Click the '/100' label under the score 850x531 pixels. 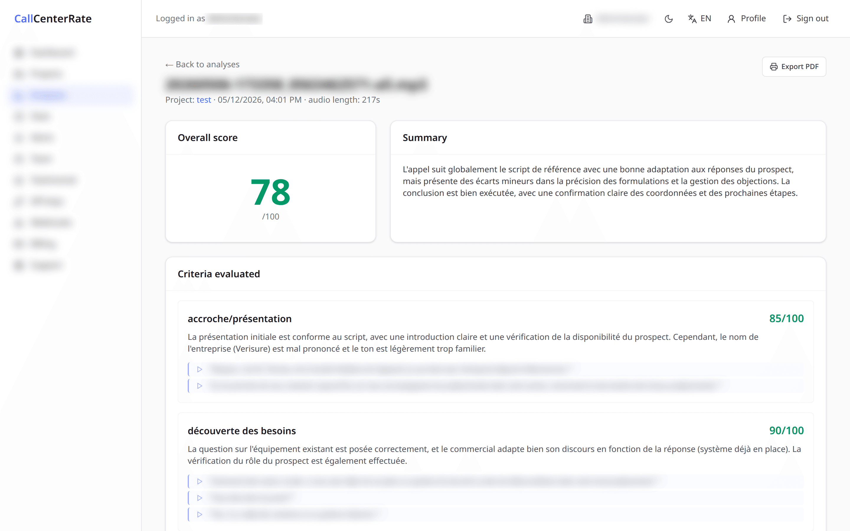click(x=270, y=217)
